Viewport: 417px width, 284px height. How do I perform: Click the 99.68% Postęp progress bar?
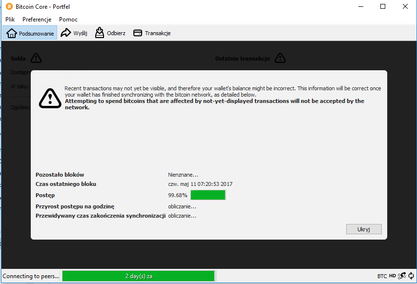click(208, 195)
